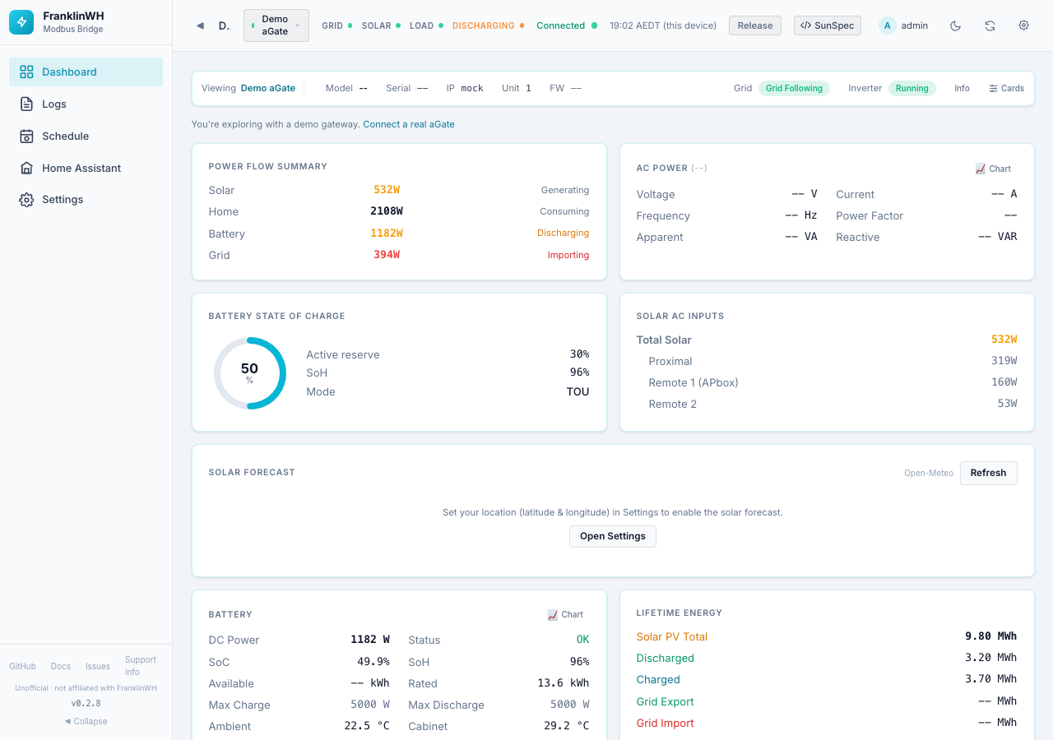Open the Demo aGate device dropdown
This screenshot has width=1053, height=740.
point(276,25)
